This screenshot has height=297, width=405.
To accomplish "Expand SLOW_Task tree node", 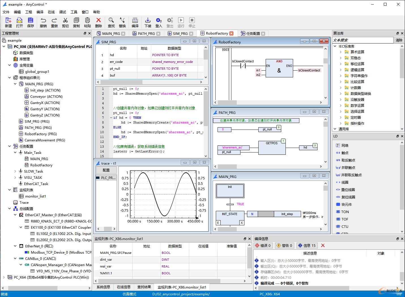I will point(15,171).
